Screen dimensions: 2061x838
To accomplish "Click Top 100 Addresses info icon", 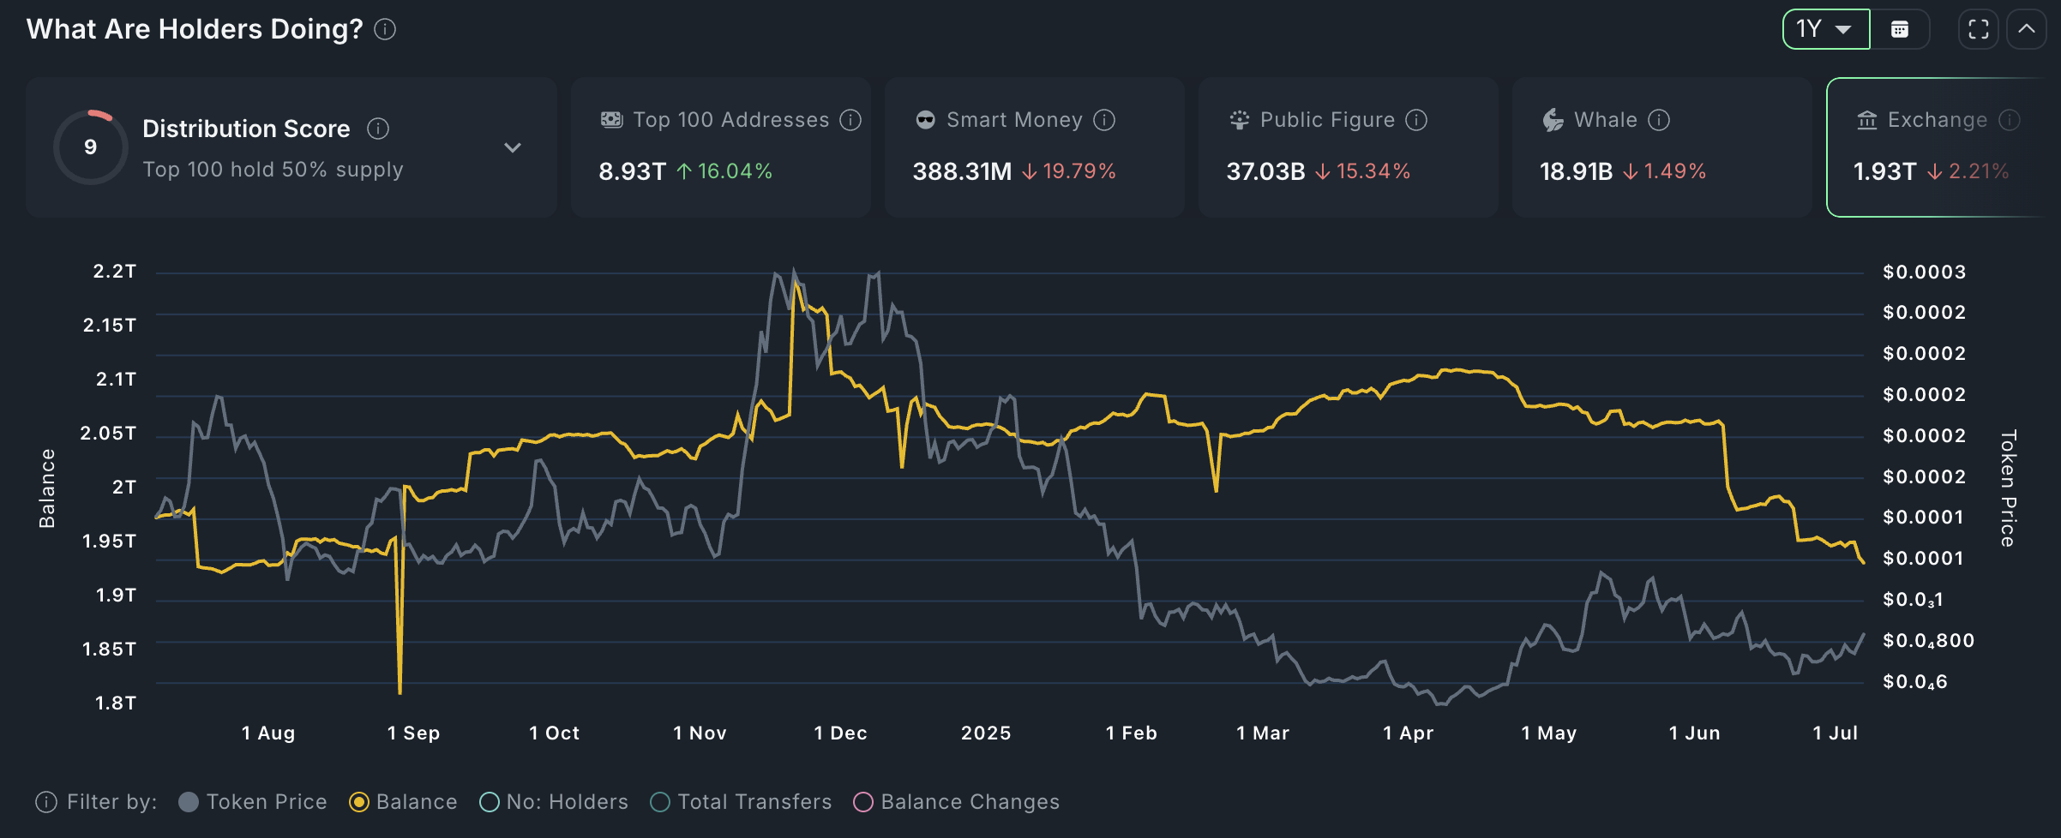I will click(x=850, y=120).
